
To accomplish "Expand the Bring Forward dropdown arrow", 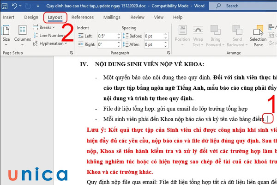I will point(223,45).
